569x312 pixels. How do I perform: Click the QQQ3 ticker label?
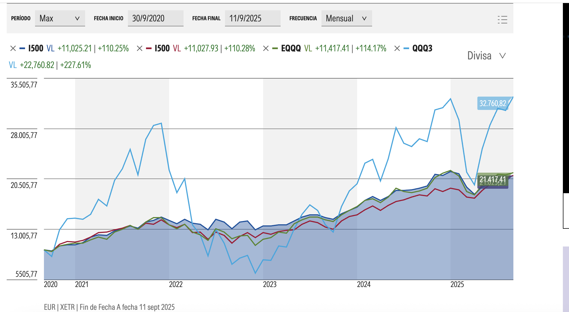coord(422,49)
